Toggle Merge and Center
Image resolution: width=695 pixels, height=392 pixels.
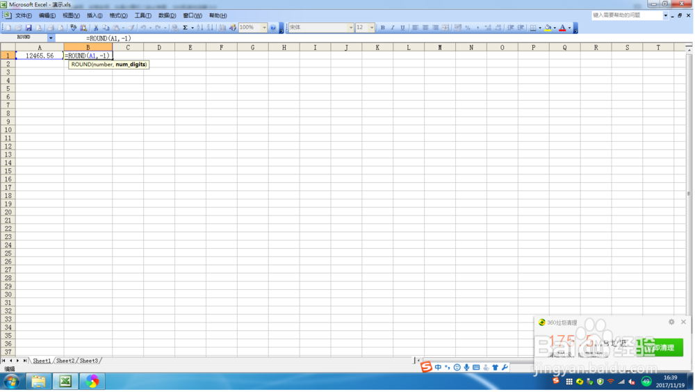point(445,28)
